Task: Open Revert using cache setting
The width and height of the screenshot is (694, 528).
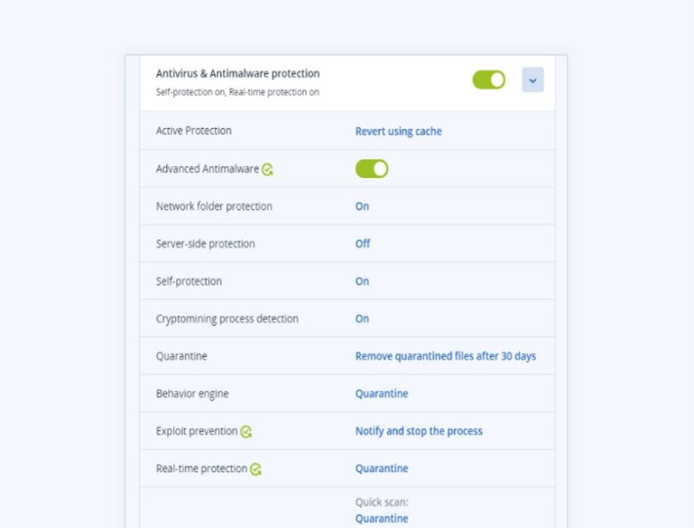Action: [398, 131]
